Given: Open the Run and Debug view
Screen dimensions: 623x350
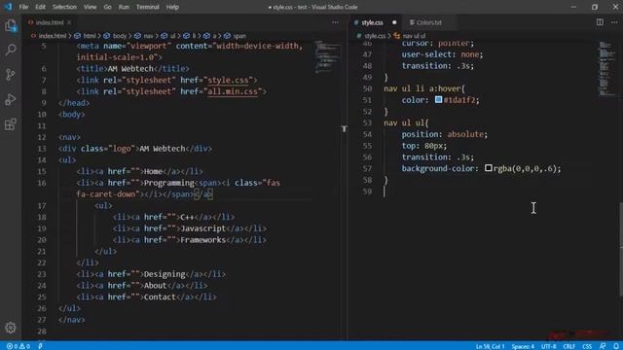Looking at the screenshot, I should click(x=11, y=99).
